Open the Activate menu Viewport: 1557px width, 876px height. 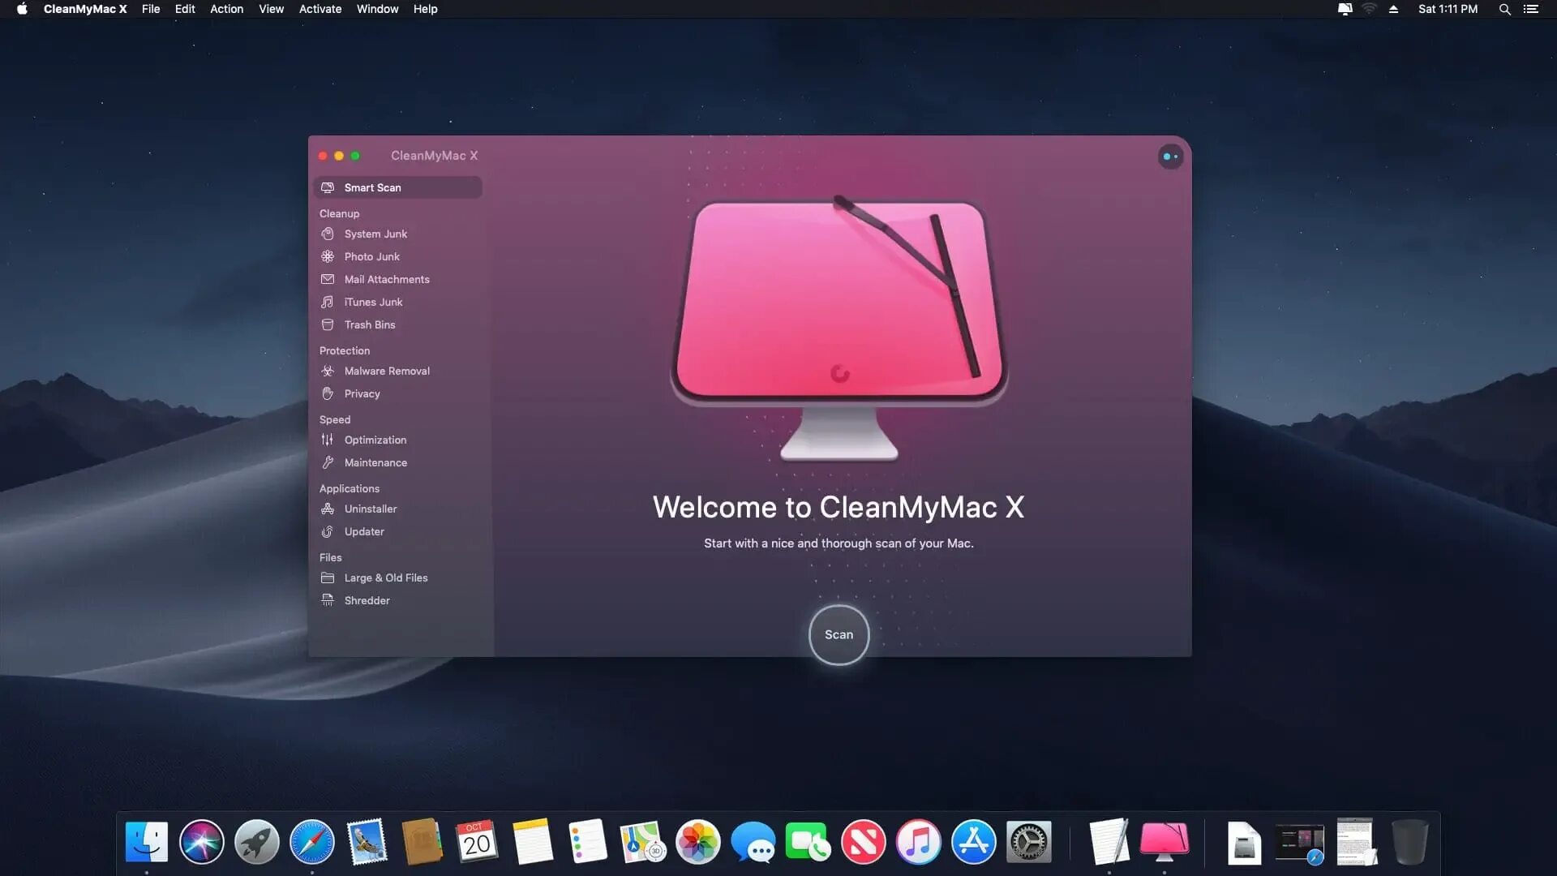(x=320, y=9)
